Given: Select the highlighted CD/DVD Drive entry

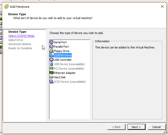Looking at the screenshot, I should [62, 55].
